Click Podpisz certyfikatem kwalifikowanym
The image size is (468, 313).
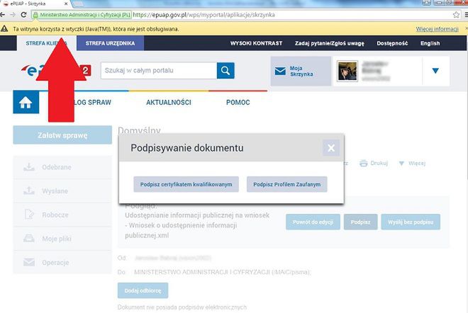[x=186, y=184]
